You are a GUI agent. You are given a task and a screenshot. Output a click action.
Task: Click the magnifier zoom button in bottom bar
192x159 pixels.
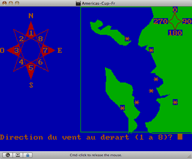pos(8,155)
